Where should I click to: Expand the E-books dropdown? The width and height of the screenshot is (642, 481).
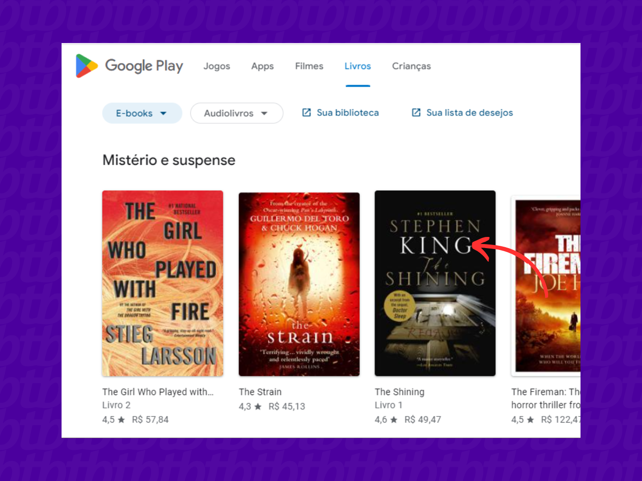click(142, 113)
